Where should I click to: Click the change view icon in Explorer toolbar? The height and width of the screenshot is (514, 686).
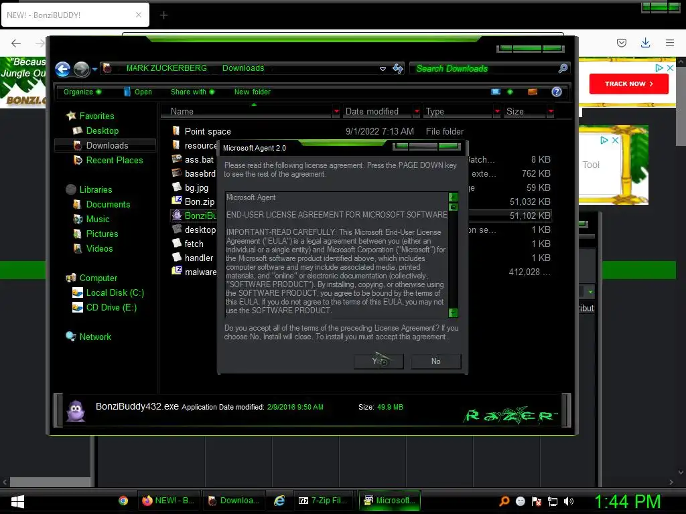pyautogui.click(x=496, y=92)
